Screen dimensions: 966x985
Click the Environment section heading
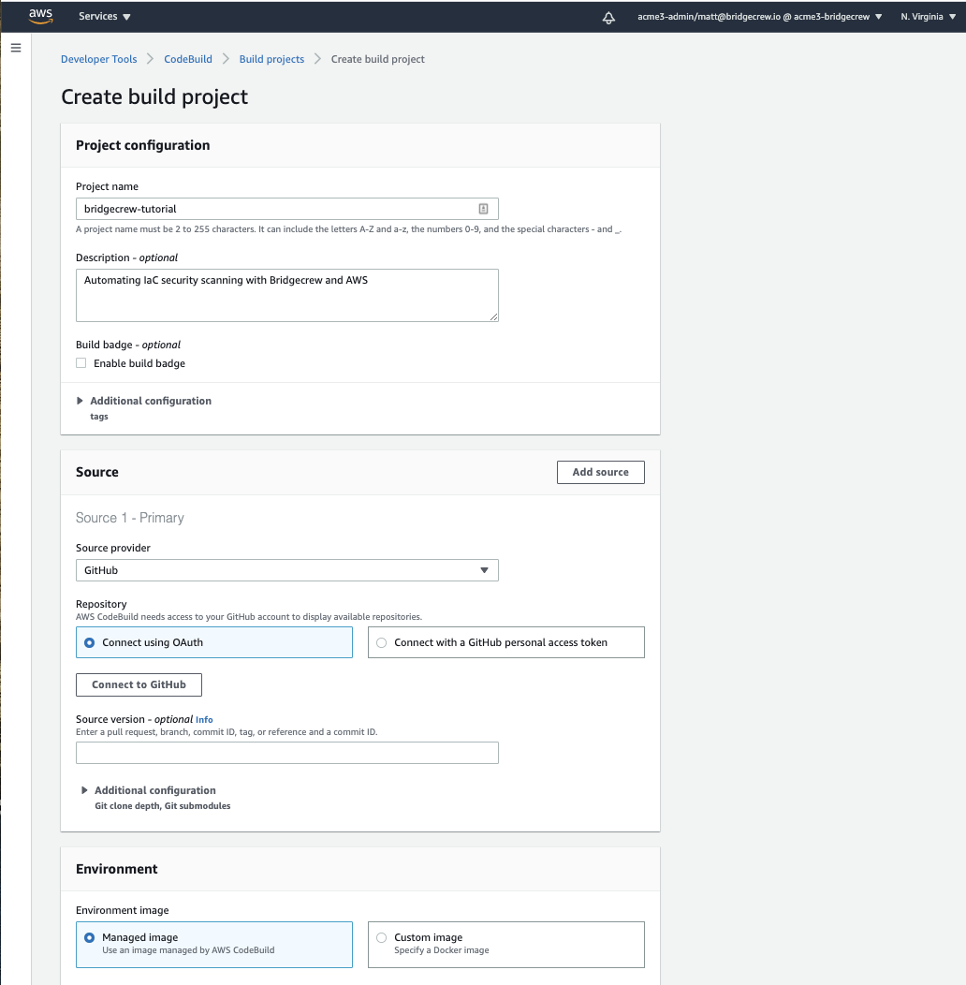pyautogui.click(x=117, y=869)
